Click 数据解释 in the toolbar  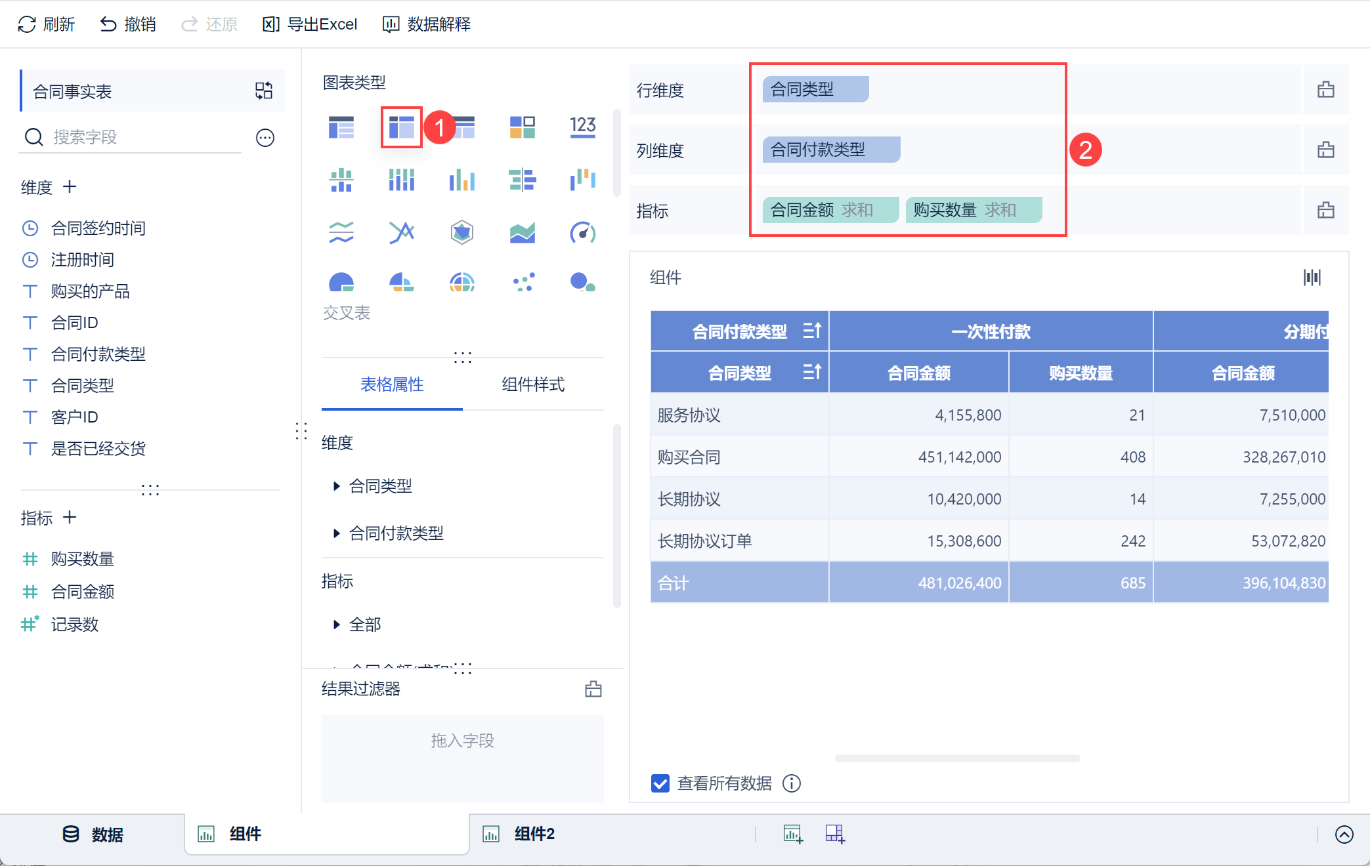(427, 24)
